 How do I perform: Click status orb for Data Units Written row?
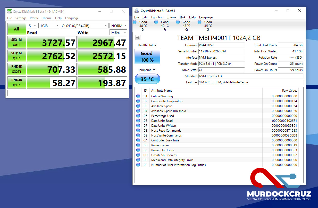[x=138, y=126]
